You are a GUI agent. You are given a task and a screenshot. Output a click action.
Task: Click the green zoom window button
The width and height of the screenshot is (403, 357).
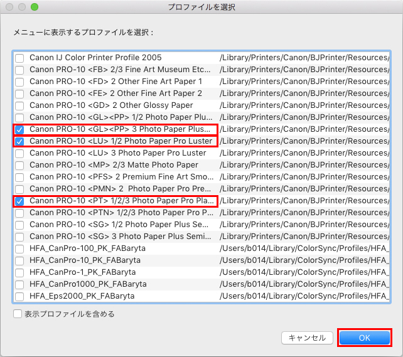(35, 7)
